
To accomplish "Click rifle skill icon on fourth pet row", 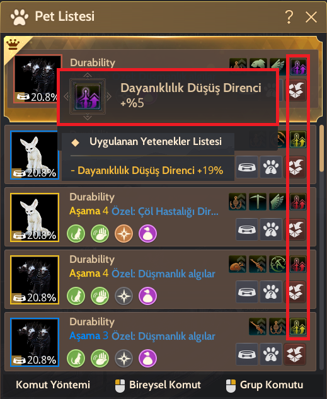I will click(258, 264).
